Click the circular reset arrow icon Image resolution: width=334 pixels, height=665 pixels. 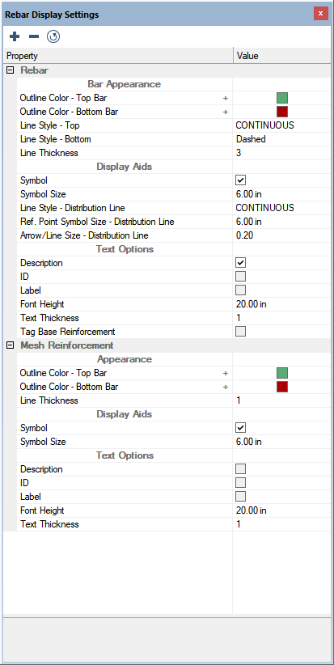(x=53, y=37)
